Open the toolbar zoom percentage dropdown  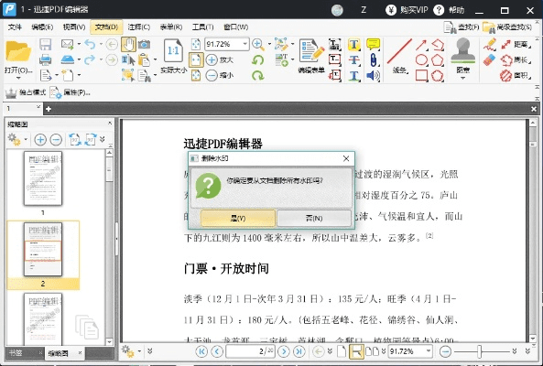coord(245,44)
